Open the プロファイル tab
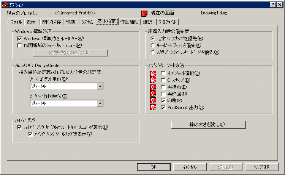285x175 pixels. click(167, 22)
